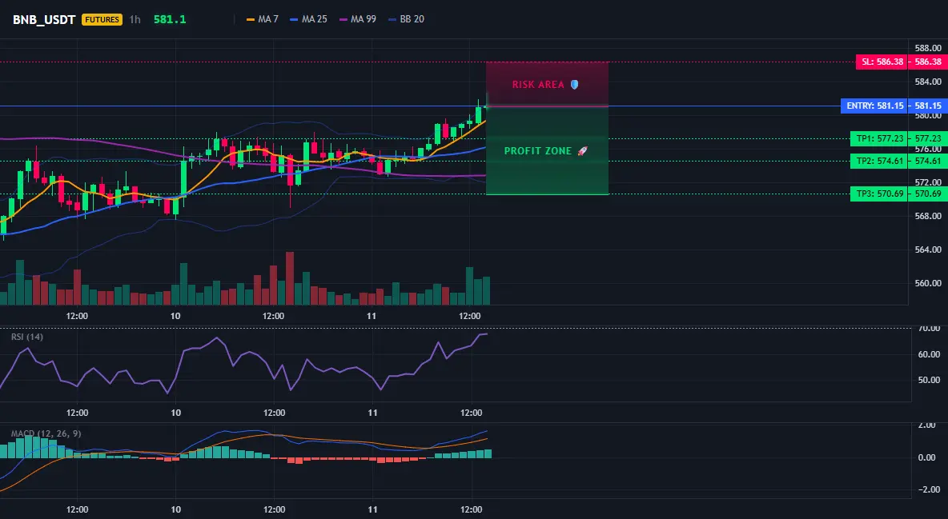Click the MACD 2.00 axis value

(x=927, y=425)
